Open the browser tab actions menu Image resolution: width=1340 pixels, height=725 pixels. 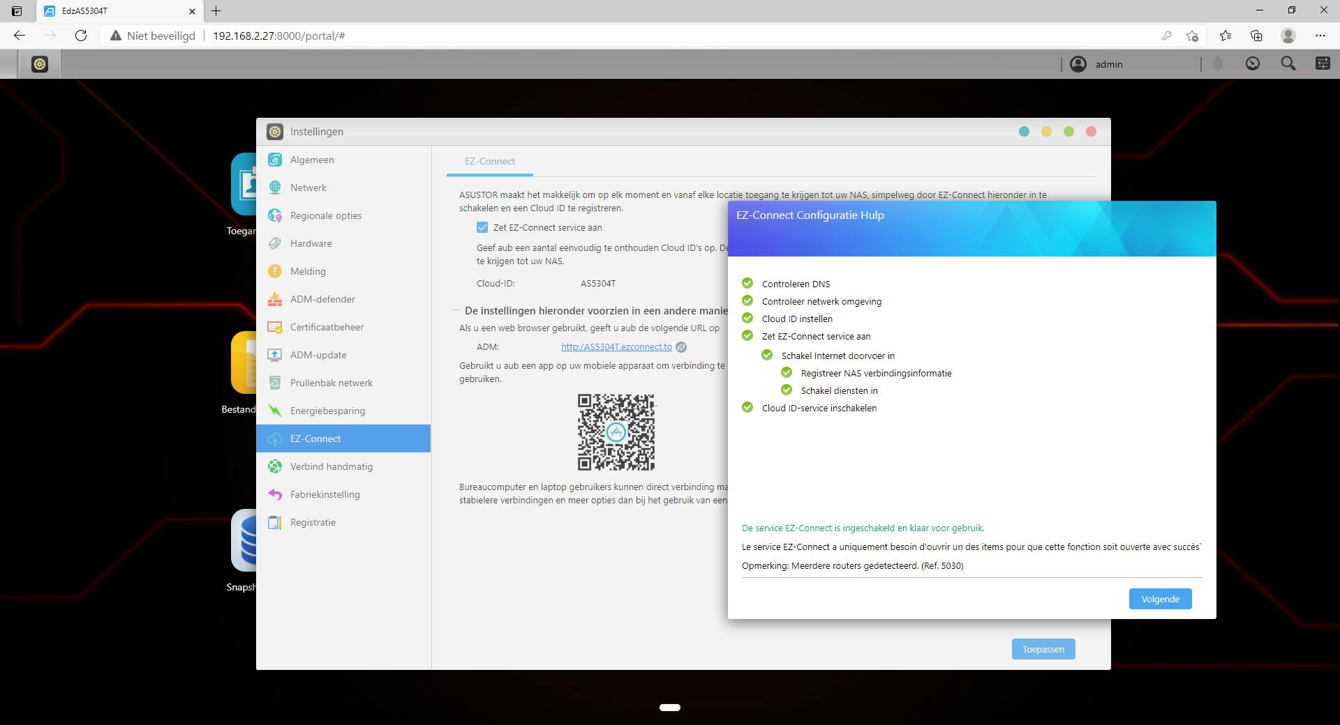tap(17, 11)
